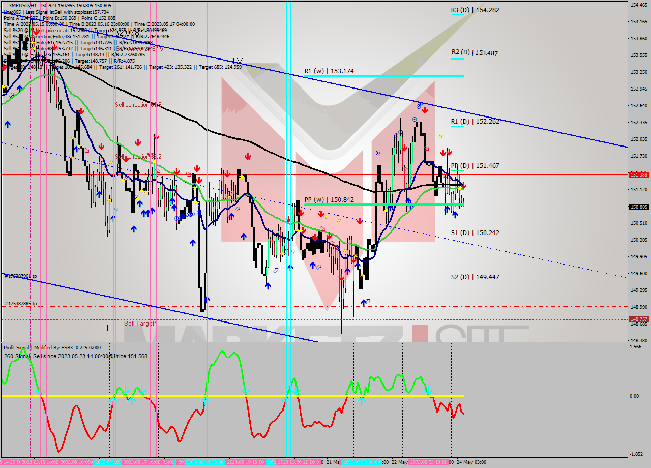Viewport: 651px width, 468px height.
Task: Select the small yellow x marker near the rally high
Action: 441,136
